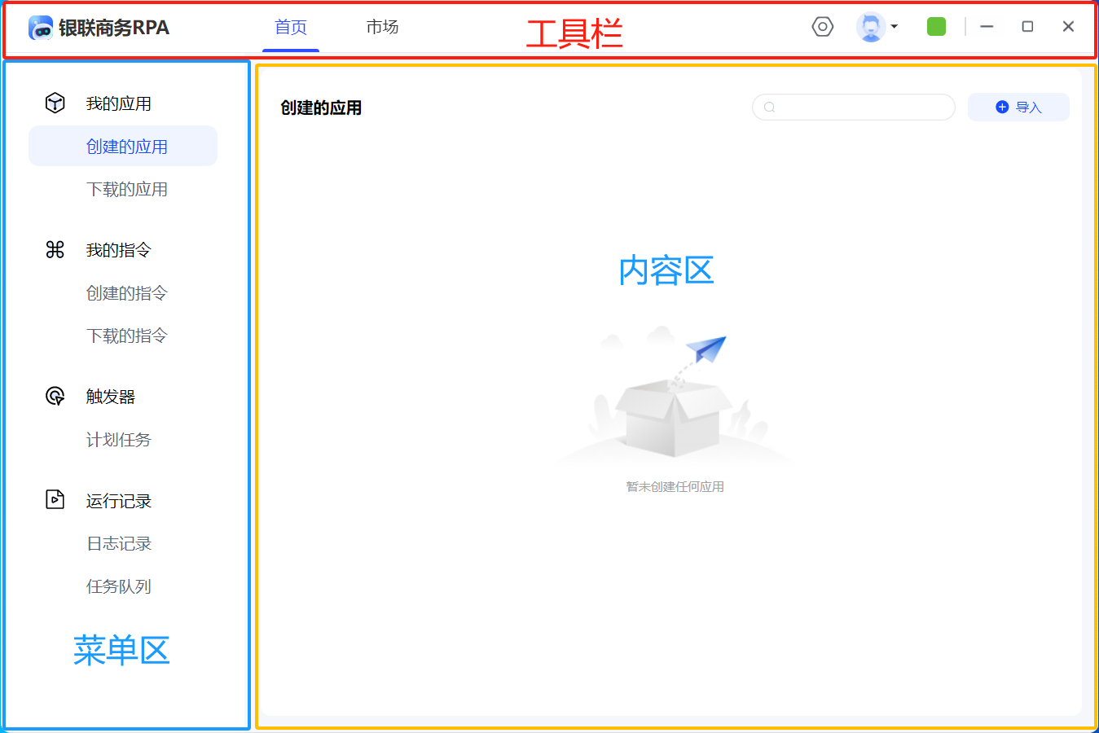This screenshot has width=1099, height=733.
Task: Click the user avatar icon
Action: click(870, 27)
